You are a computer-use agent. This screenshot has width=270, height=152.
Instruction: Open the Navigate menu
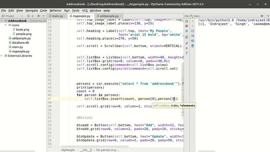coord(32,11)
